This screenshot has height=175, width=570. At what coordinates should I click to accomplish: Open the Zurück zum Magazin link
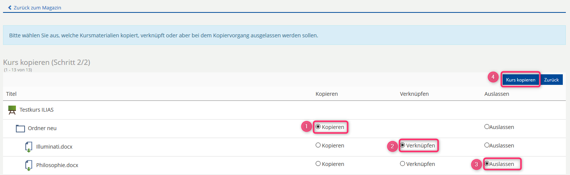pos(37,8)
